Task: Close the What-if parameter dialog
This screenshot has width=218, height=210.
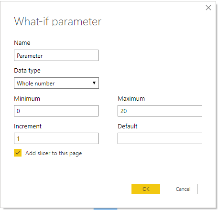Action: tap(208, 8)
